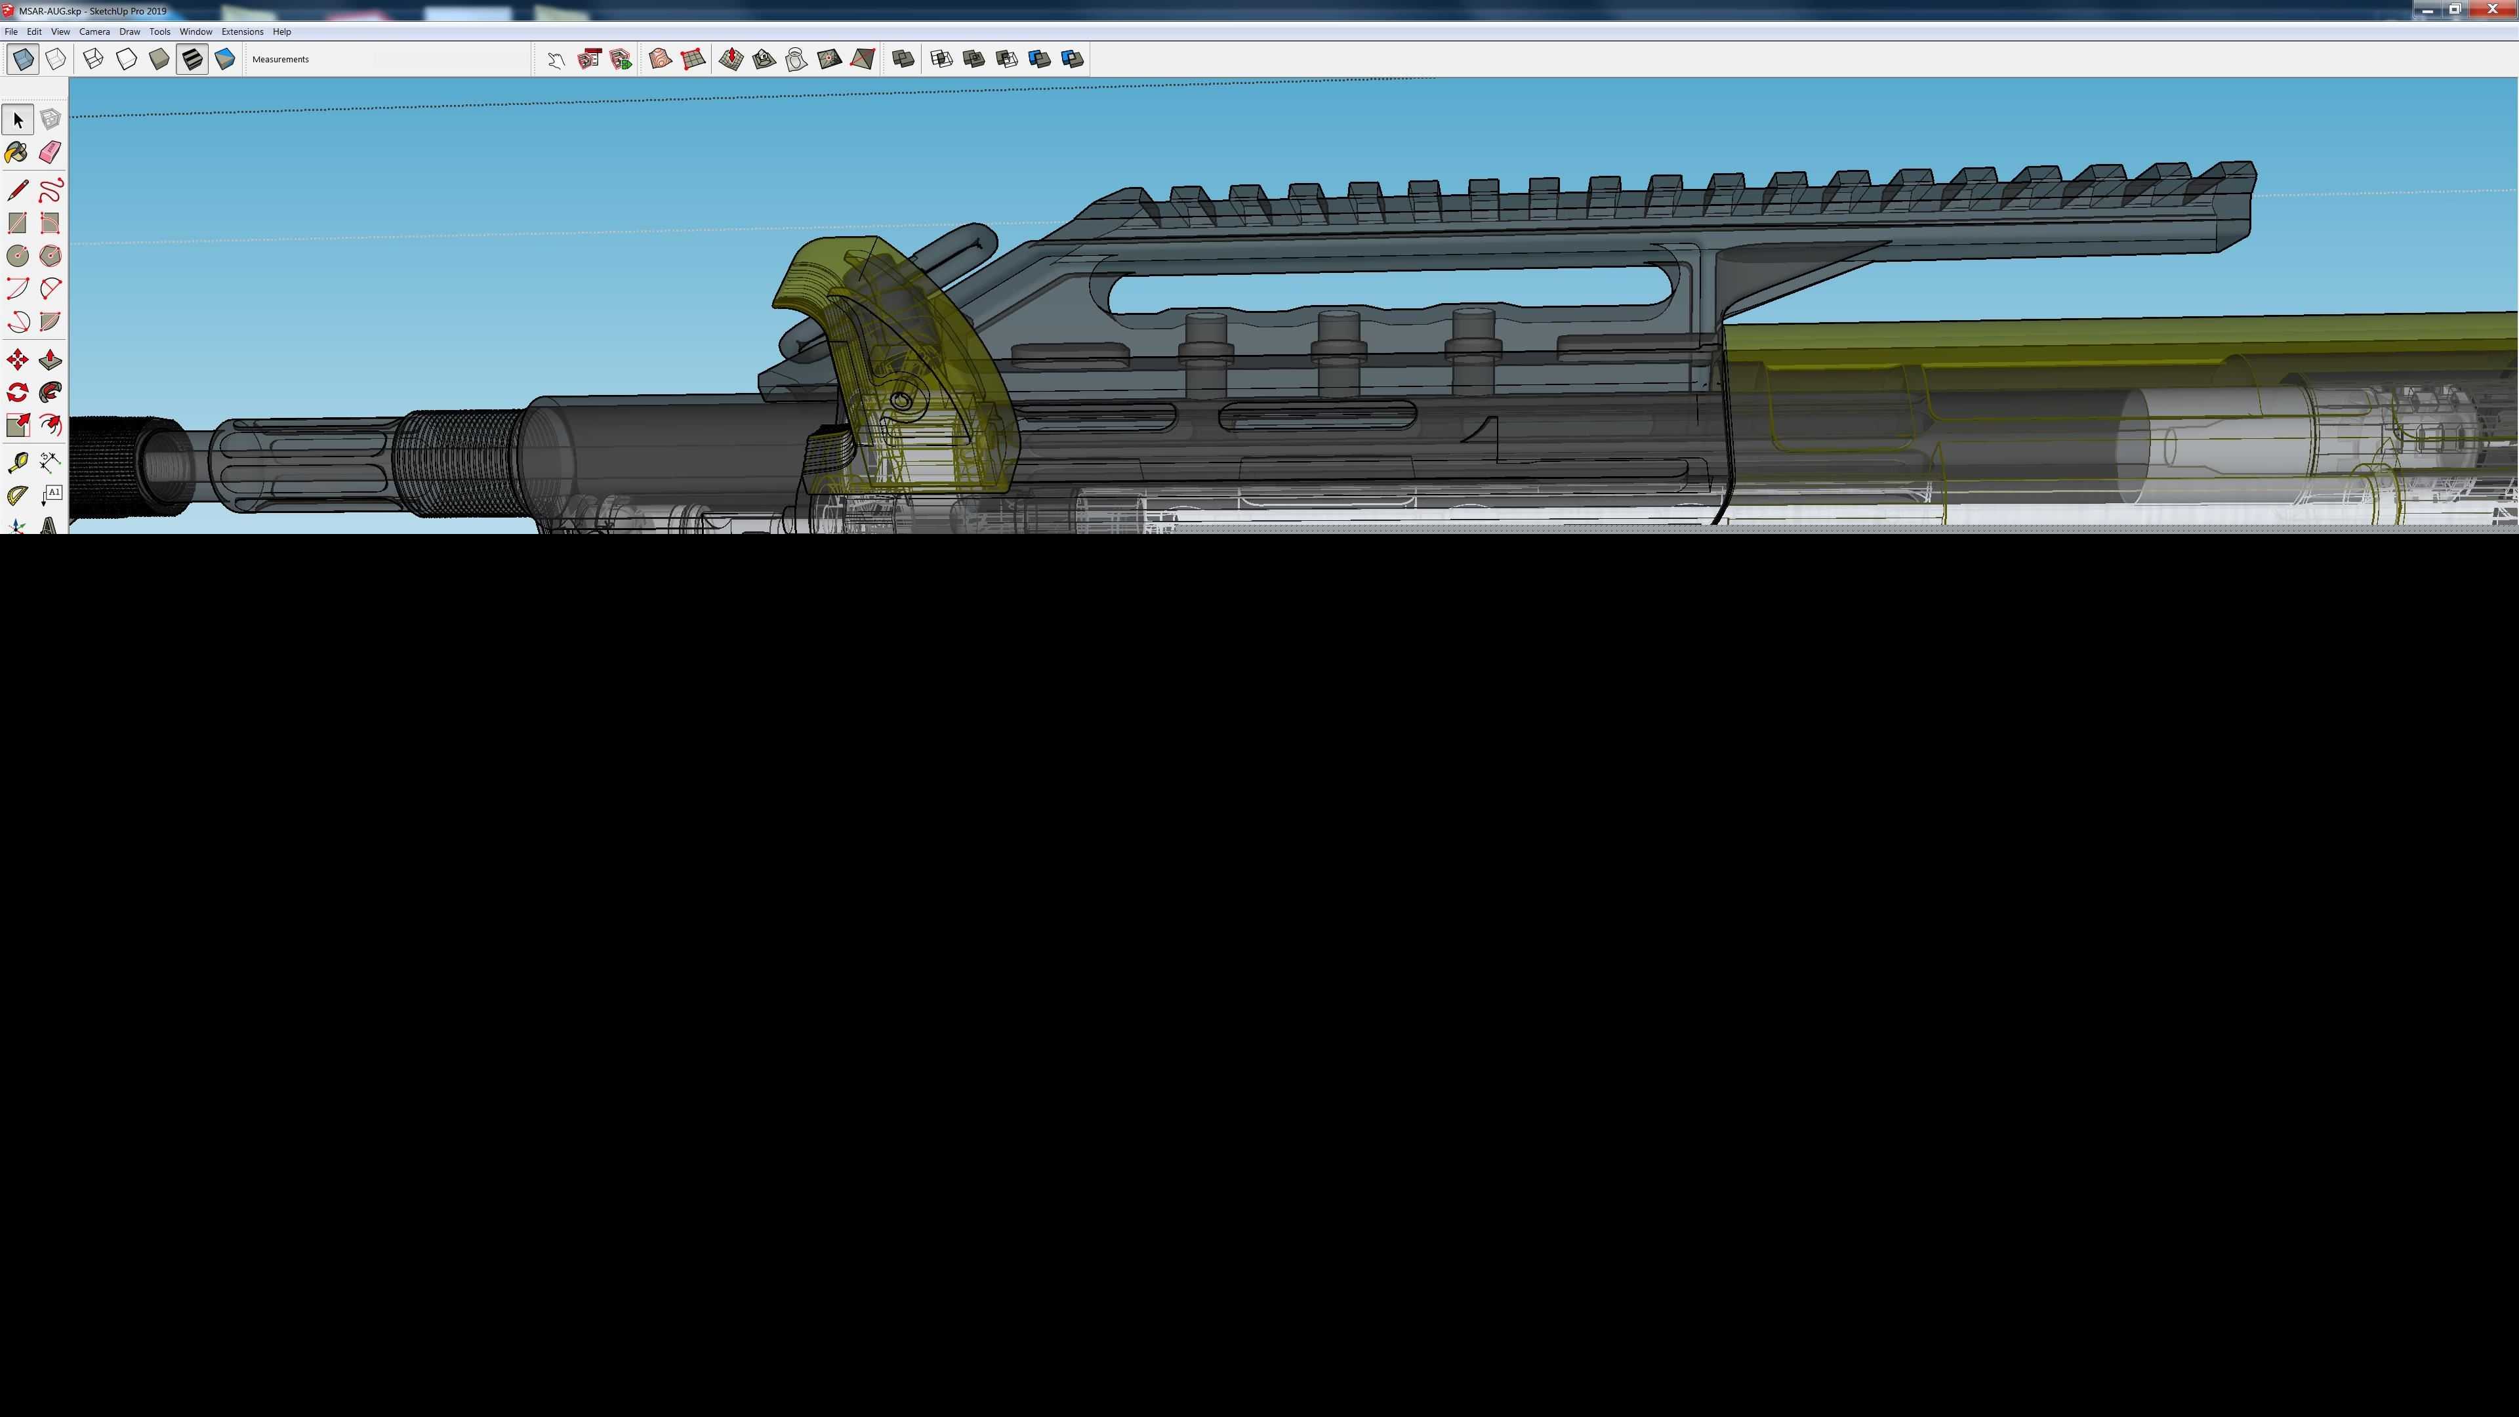2519x1417 pixels.
Task: Select Shaded With Textures style
Action: click(x=192, y=60)
